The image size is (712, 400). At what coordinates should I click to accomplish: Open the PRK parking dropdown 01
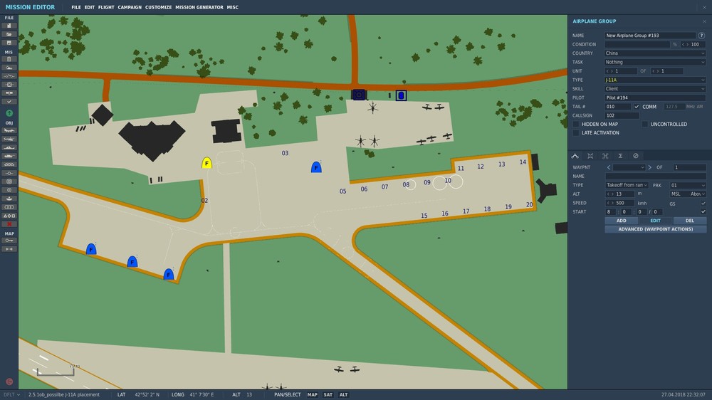coord(688,185)
